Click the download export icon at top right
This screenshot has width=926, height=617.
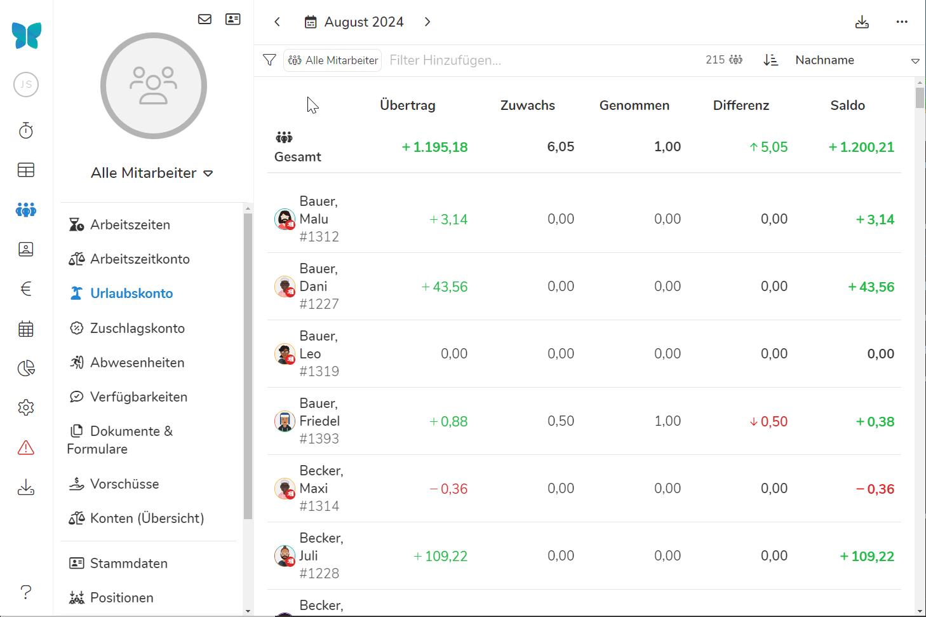pyautogui.click(x=862, y=22)
